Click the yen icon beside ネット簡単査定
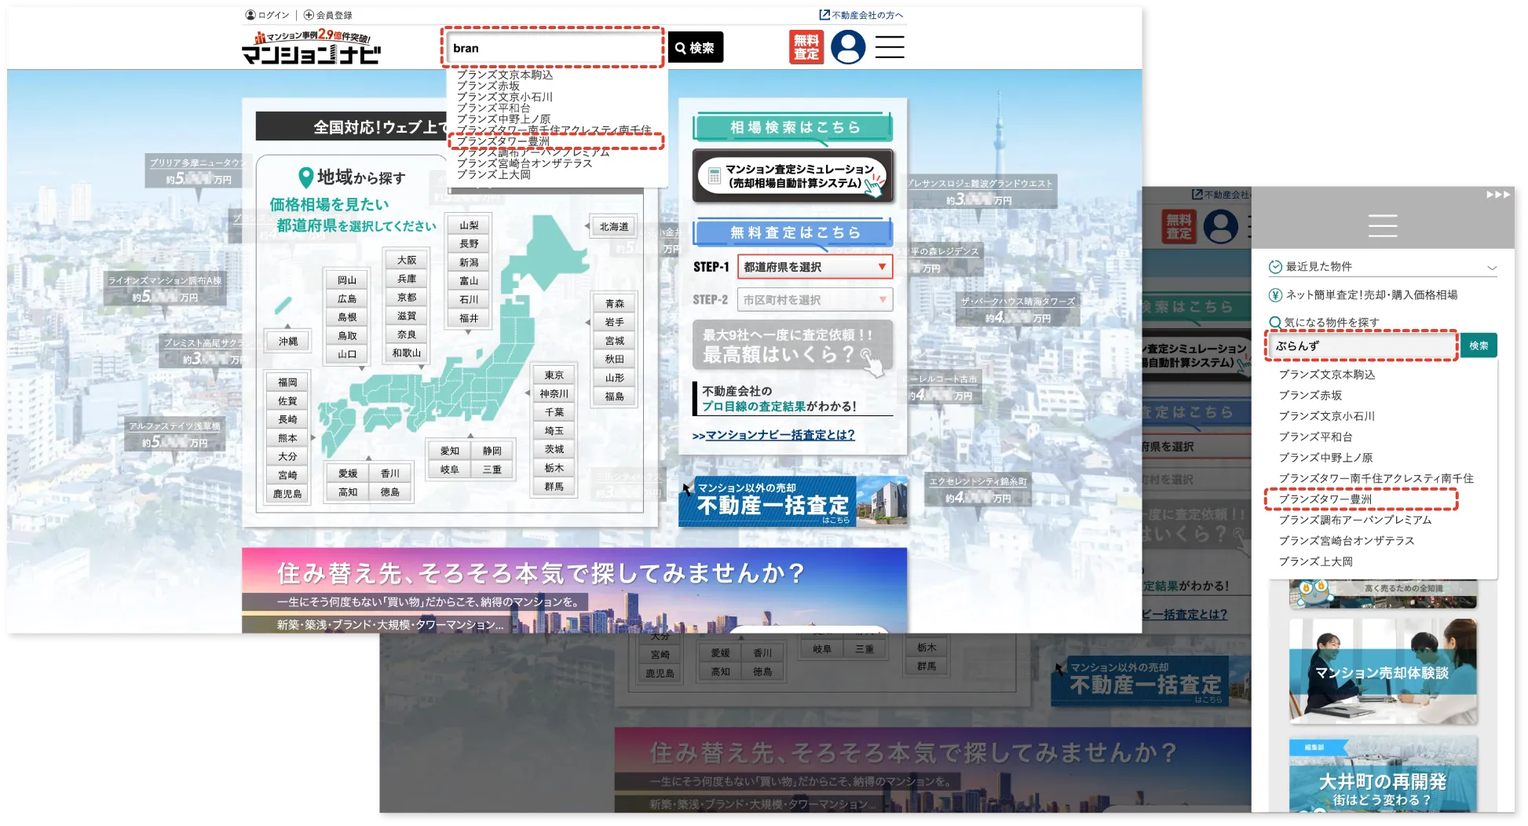The height and width of the screenshot is (826, 1528). 1275,295
